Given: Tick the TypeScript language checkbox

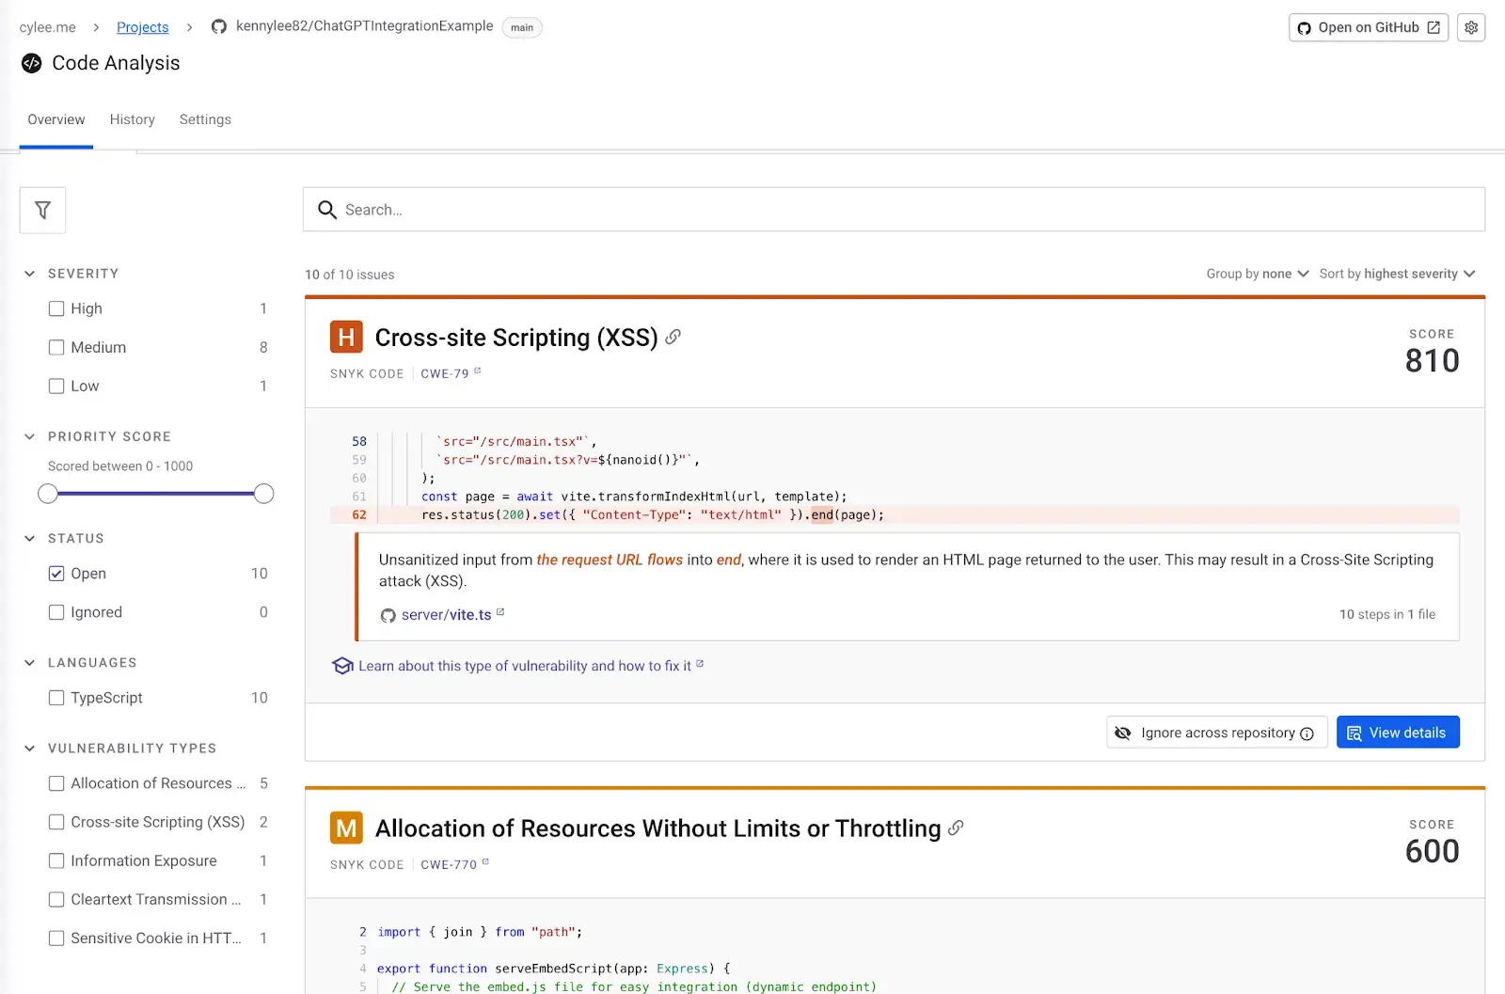Looking at the screenshot, I should click(x=56, y=698).
